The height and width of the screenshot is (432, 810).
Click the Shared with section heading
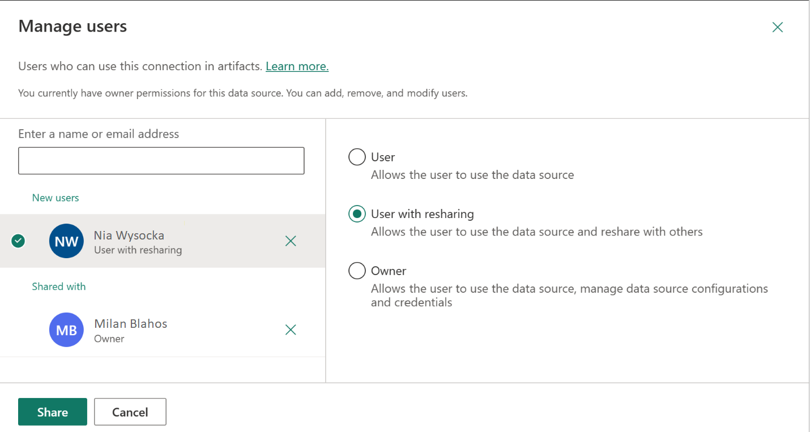[x=59, y=286]
